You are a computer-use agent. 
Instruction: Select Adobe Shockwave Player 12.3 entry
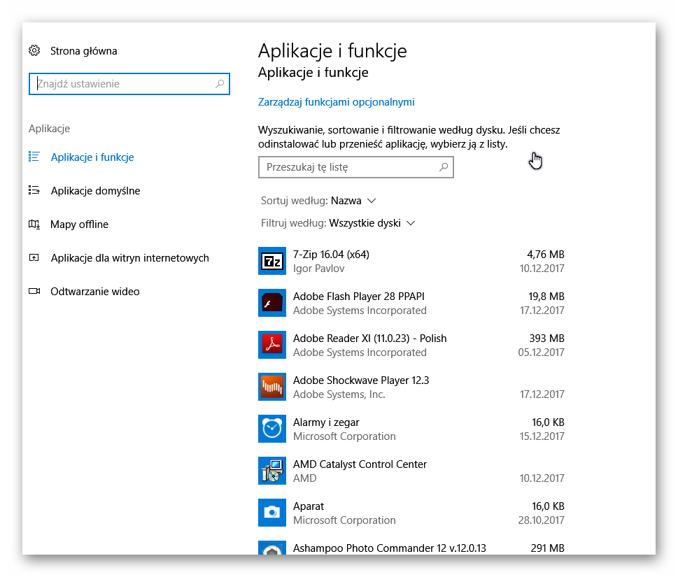click(411, 387)
